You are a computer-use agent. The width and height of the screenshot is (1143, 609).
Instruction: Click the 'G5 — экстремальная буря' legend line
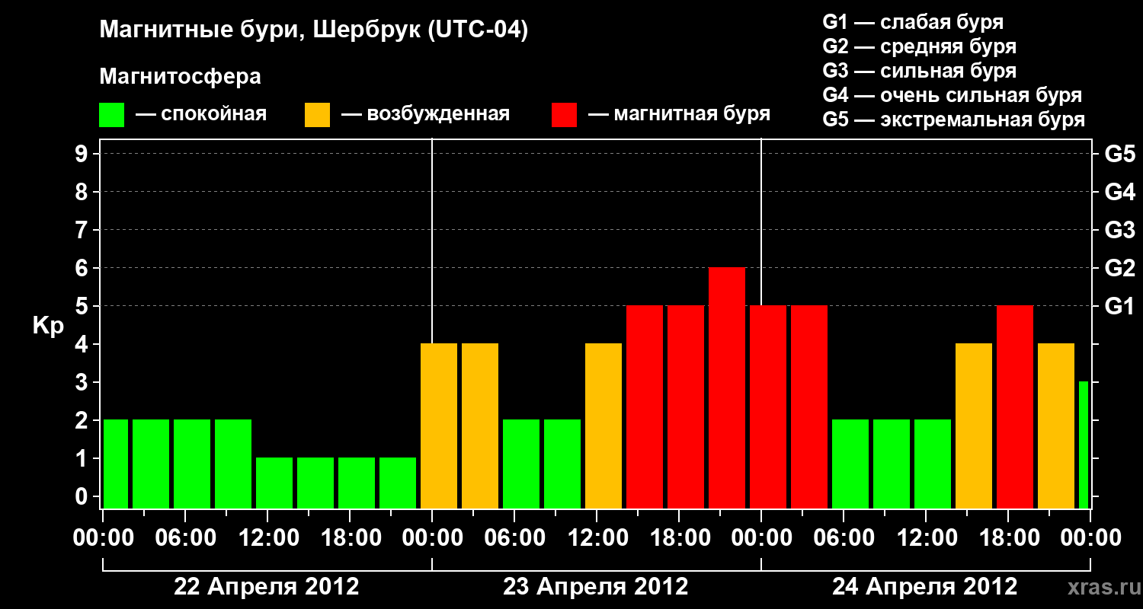[953, 120]
